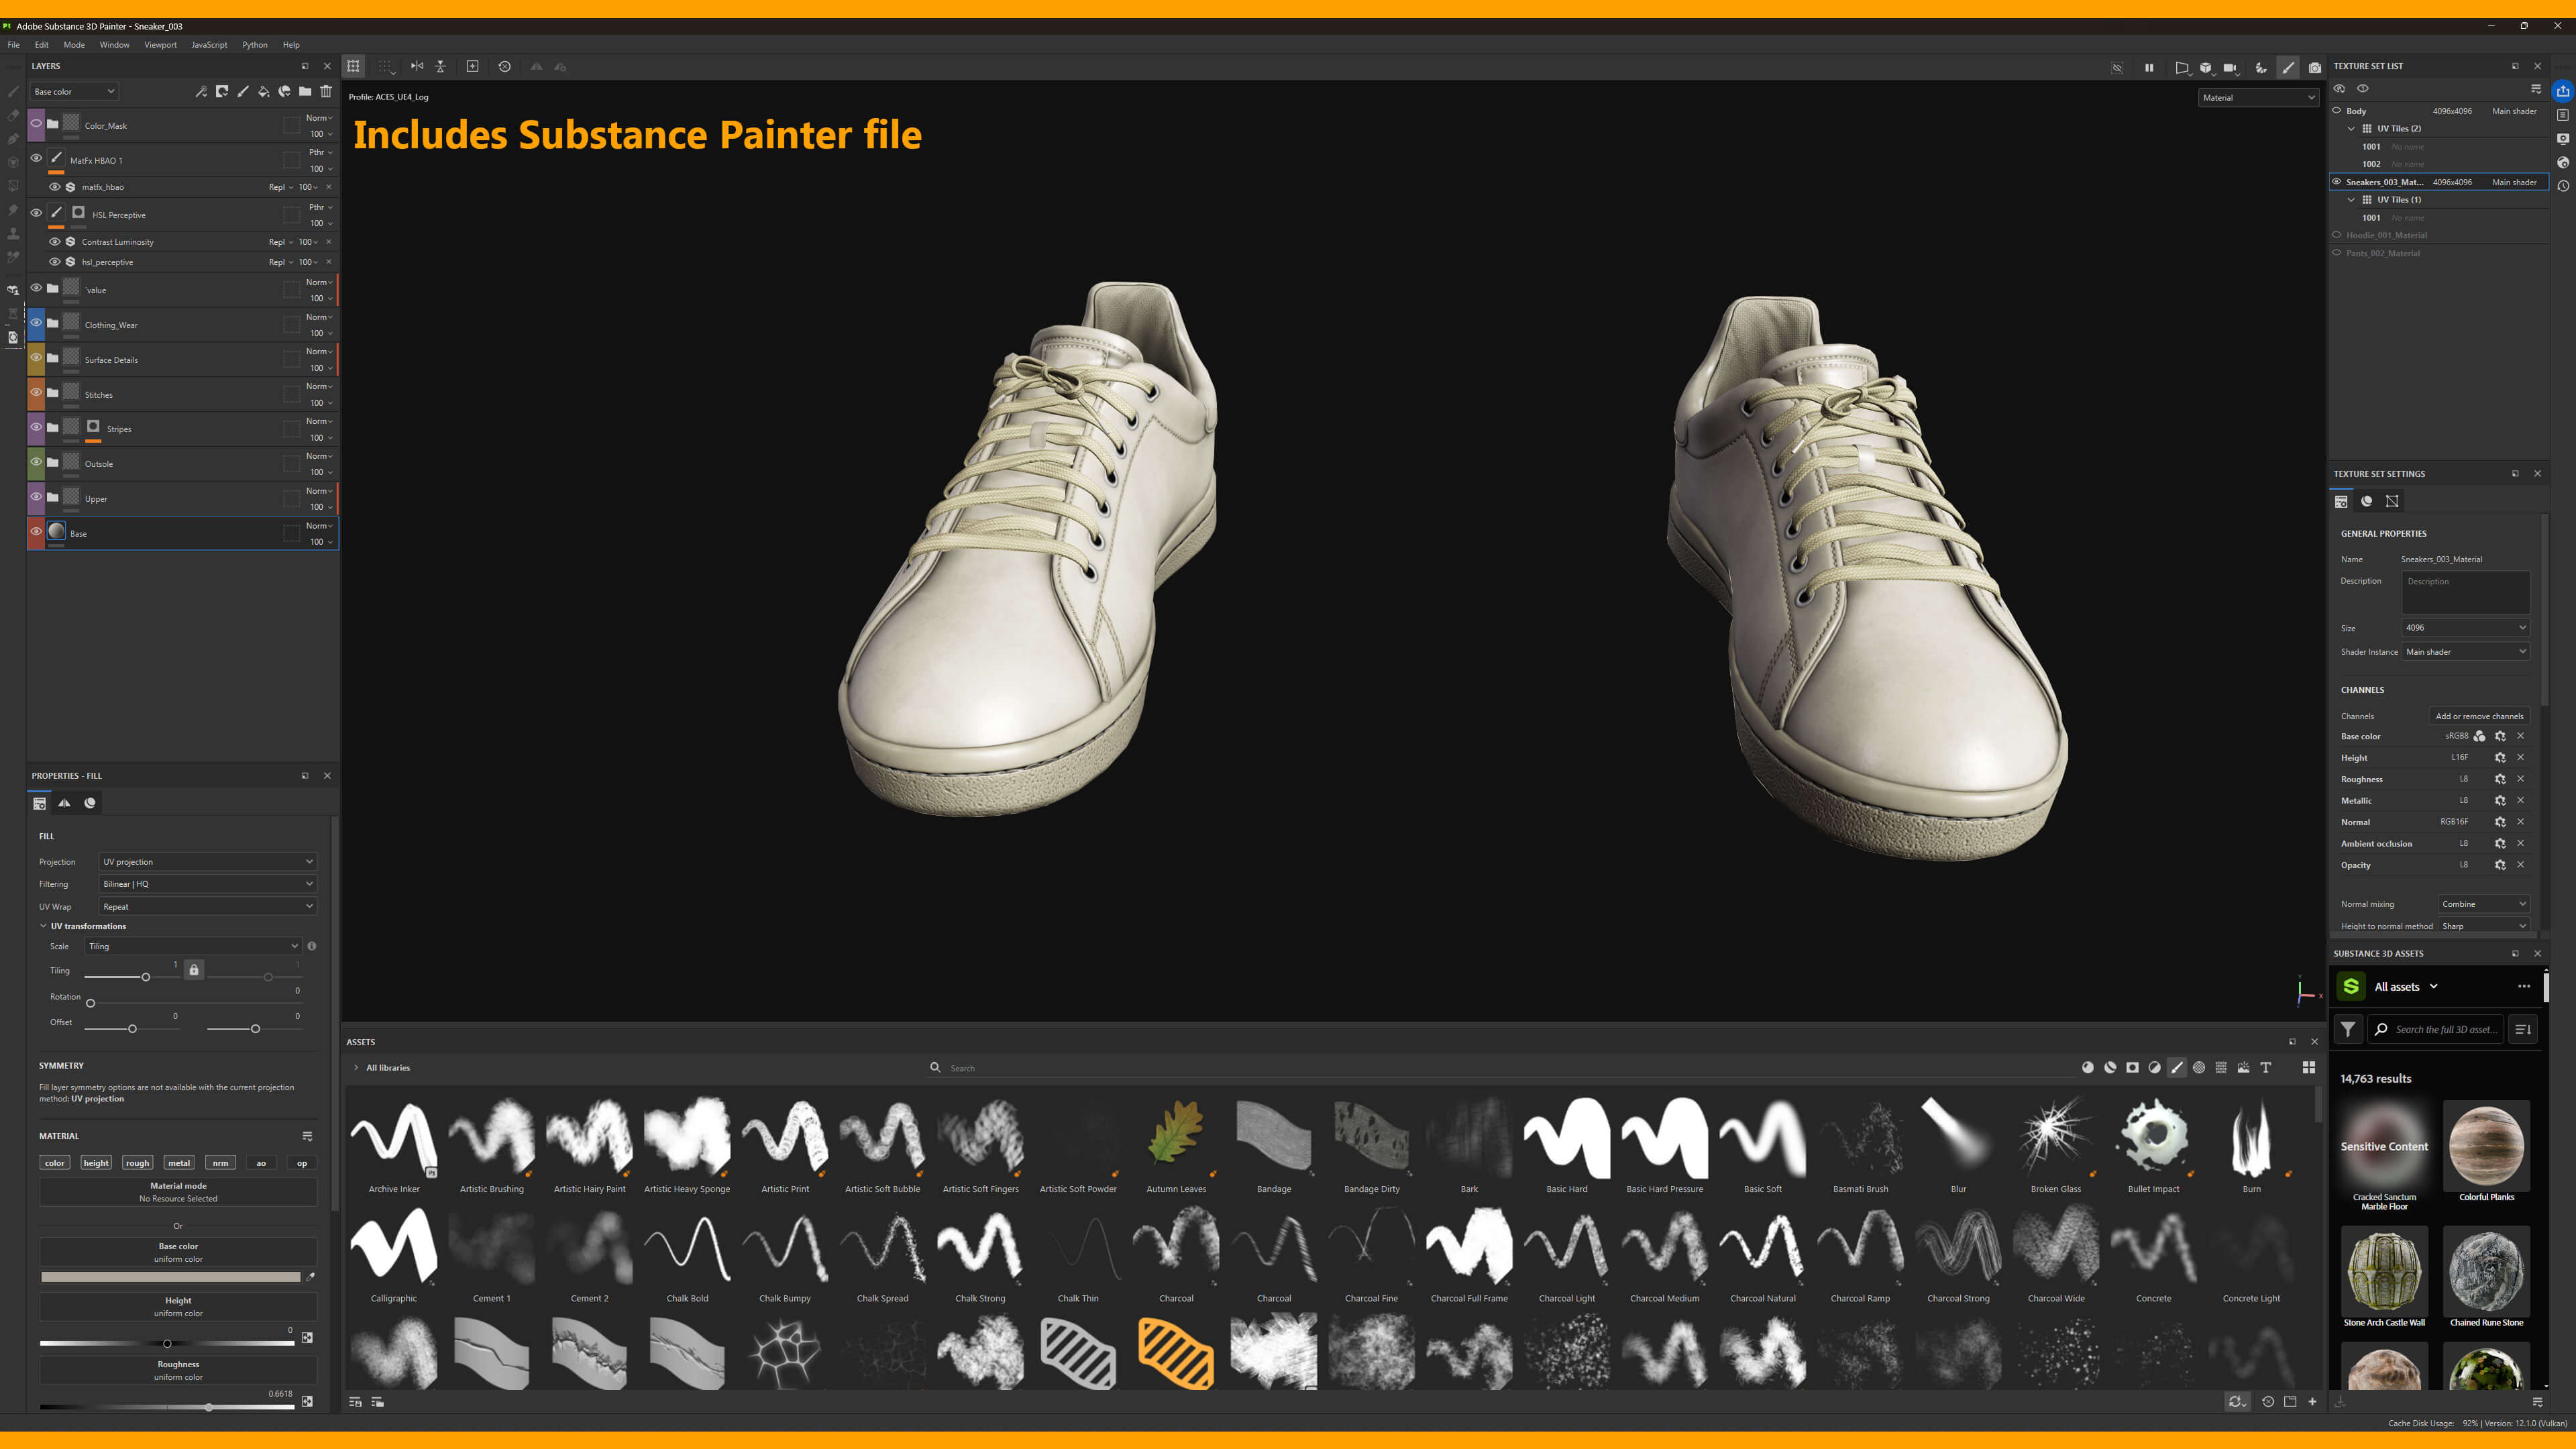This screenshot has width=2576, height=1449.
Task: Click the Delete layer trash icon
Action: (x=326, y=91)
